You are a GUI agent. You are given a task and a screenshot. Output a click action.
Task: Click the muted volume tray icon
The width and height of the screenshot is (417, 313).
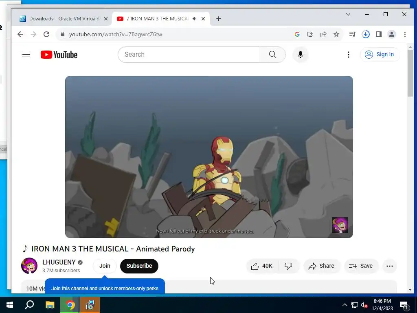[364, 305]
